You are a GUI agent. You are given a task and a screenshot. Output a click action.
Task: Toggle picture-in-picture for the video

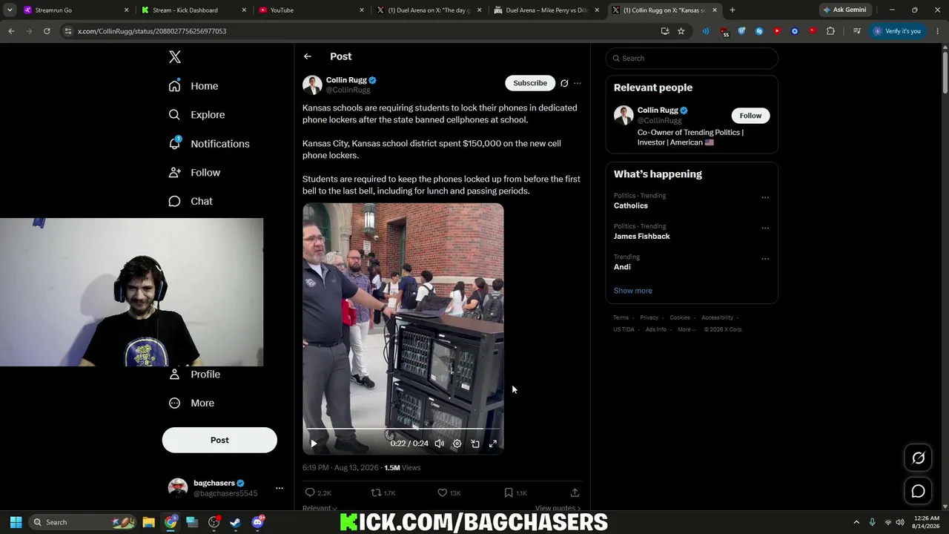point(475,444)
